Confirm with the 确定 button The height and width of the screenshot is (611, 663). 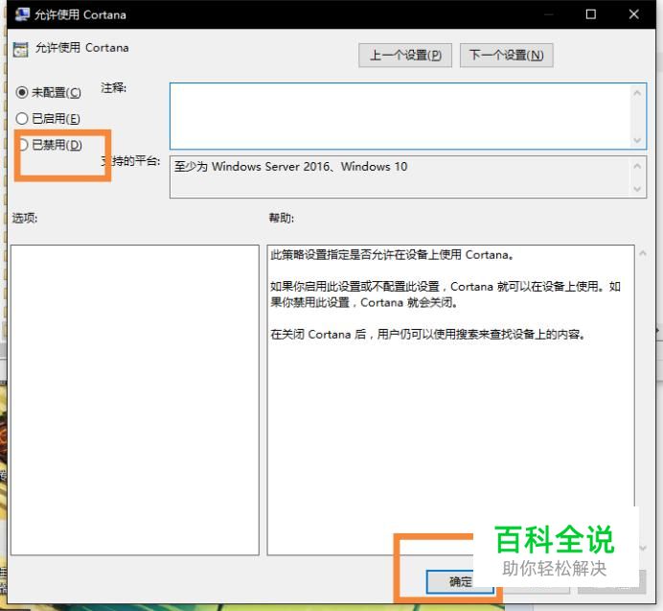click(460, 582)
